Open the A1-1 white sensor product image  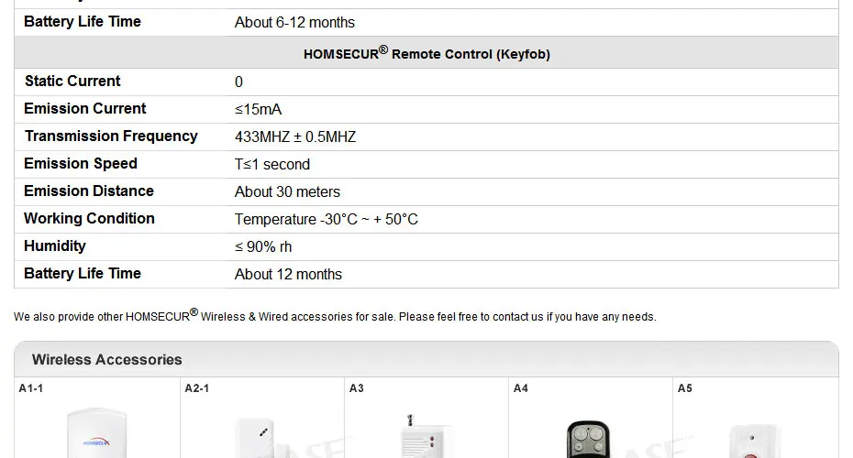[97, 433]
